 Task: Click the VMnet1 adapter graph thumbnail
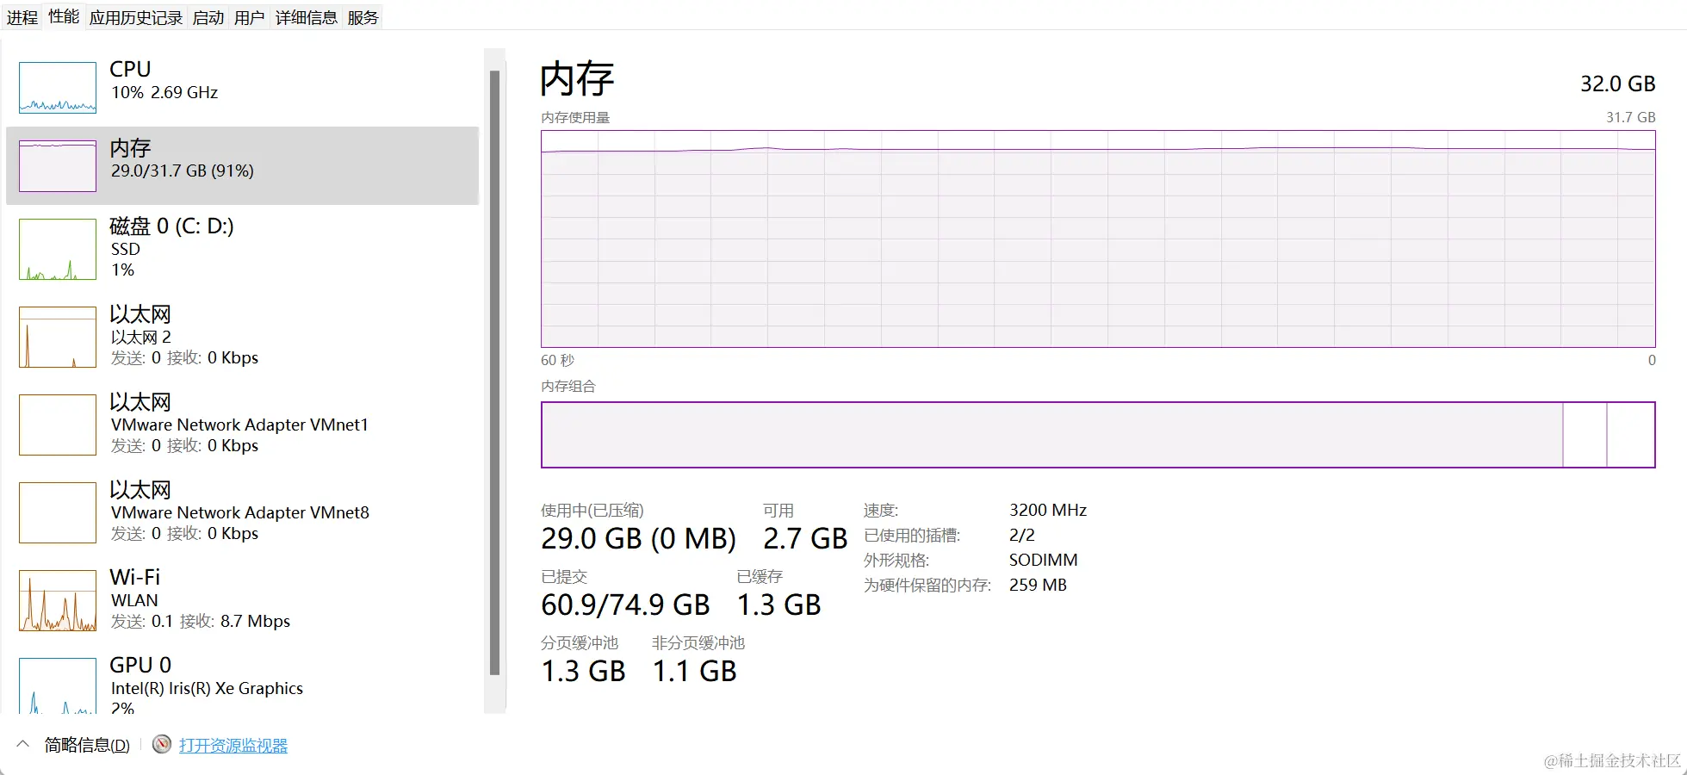click(58, 425)
